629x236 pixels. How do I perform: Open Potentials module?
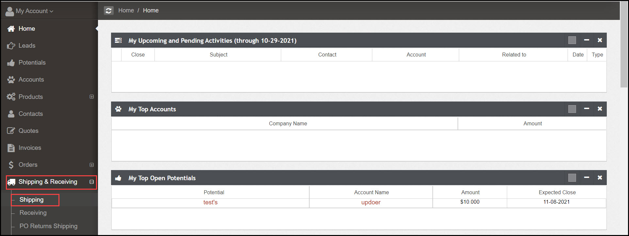(x=32, y=63)
